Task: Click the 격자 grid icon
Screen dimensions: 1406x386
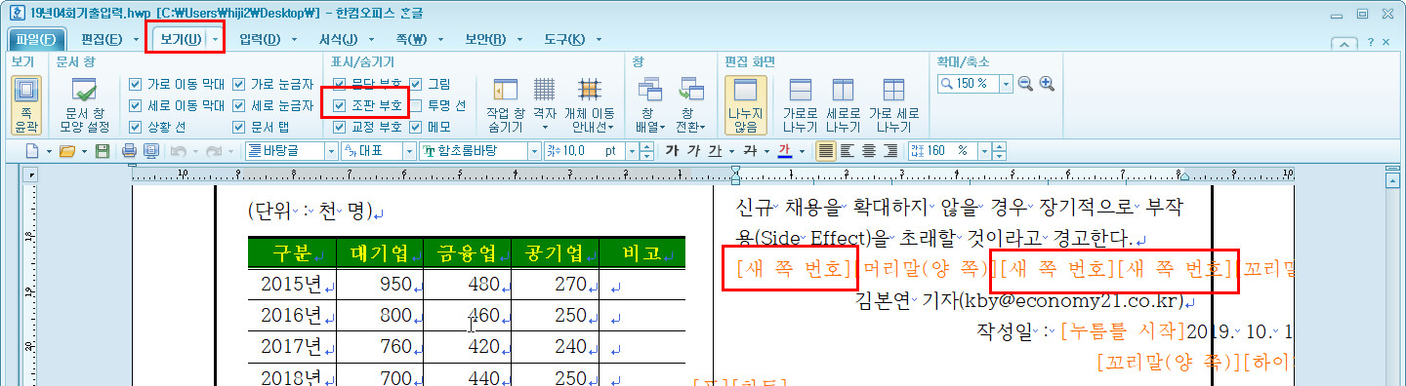Action: pyautogui.click(x=545, y=104)
